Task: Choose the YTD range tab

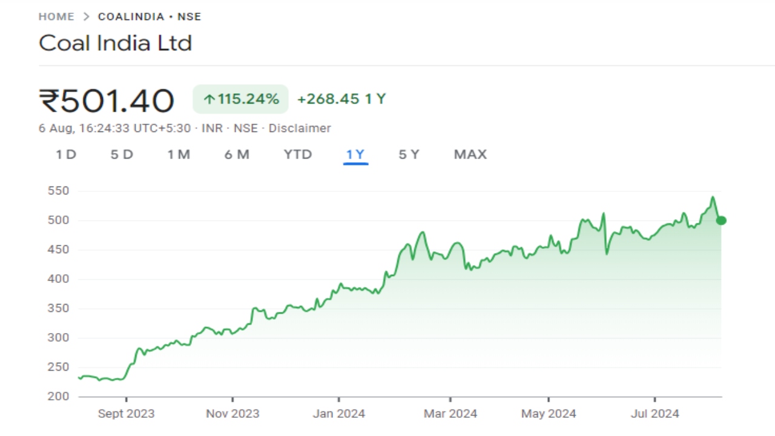Action: pyautogui.click(x=298, y=154)
